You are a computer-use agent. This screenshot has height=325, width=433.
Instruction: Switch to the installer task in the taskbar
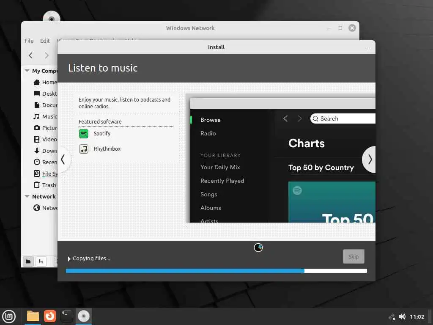pos(84,317)
